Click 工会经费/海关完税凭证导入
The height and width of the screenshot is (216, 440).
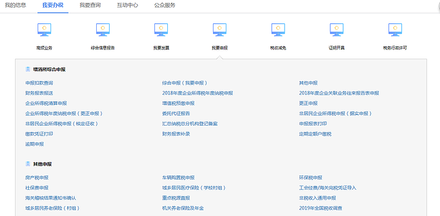pos(328,188)
